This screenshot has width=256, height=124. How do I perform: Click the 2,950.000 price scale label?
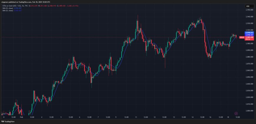pos(249,10)
